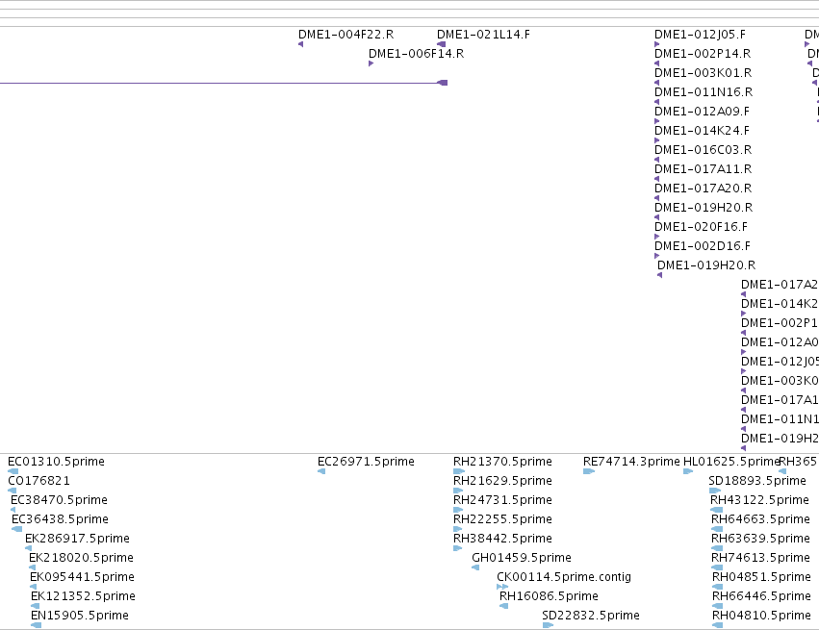819x630 pixels.
Task: Select EK286917.5prime feature
Action: pos(77,539)
